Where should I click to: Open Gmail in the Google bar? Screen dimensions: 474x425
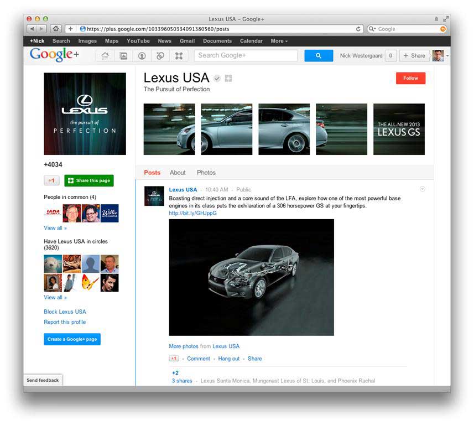coord(187,41)
